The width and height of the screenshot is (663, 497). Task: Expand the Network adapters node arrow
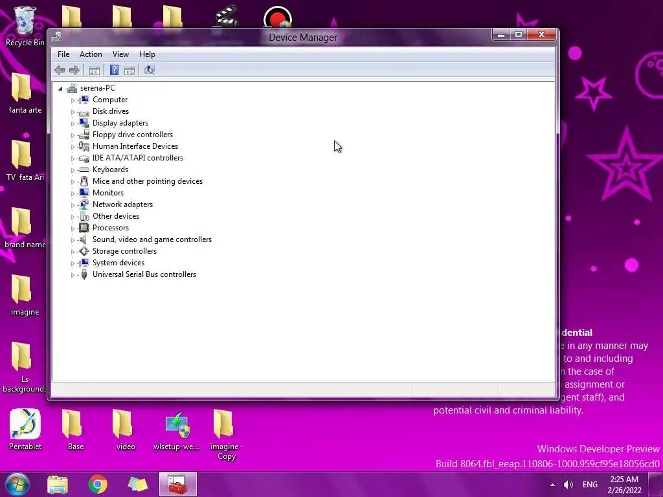[x=73, y=205]
